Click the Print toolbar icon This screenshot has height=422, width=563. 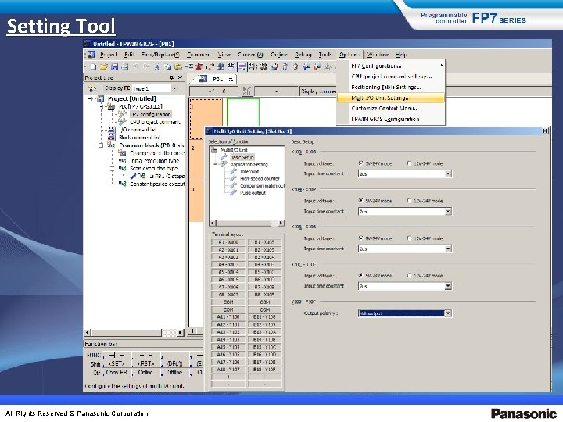coord(124,66)
